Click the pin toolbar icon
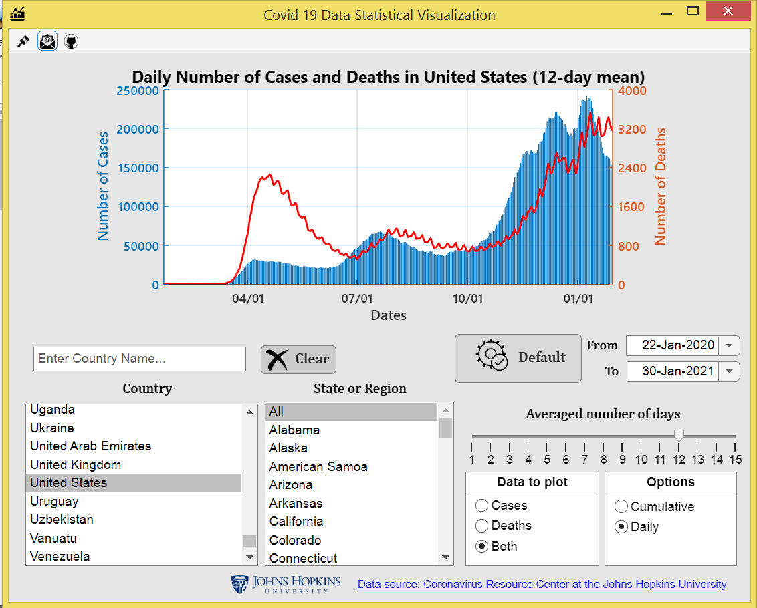Image resolution: width=757 pixels, height=608 pixels. coord(23,41)
